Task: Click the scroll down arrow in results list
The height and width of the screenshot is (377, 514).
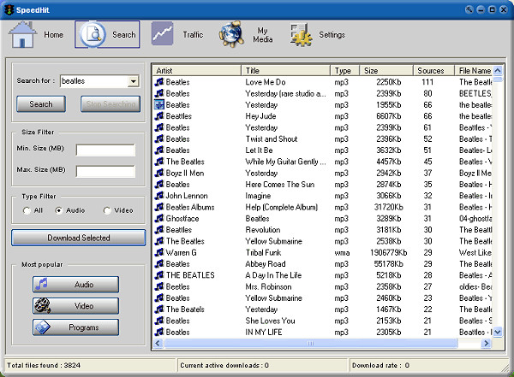Action: point(498,332)
